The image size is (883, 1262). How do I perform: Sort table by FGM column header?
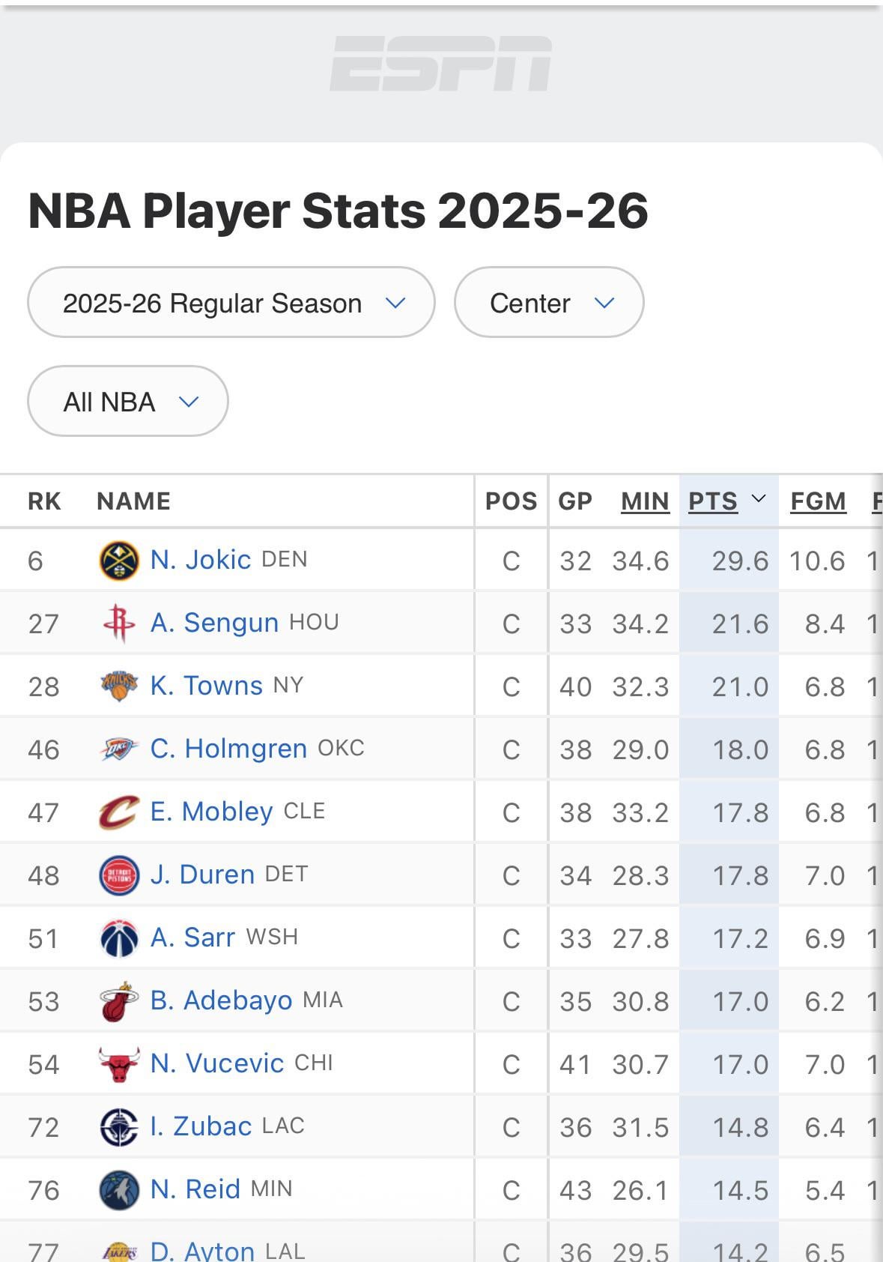coord(818,501)
